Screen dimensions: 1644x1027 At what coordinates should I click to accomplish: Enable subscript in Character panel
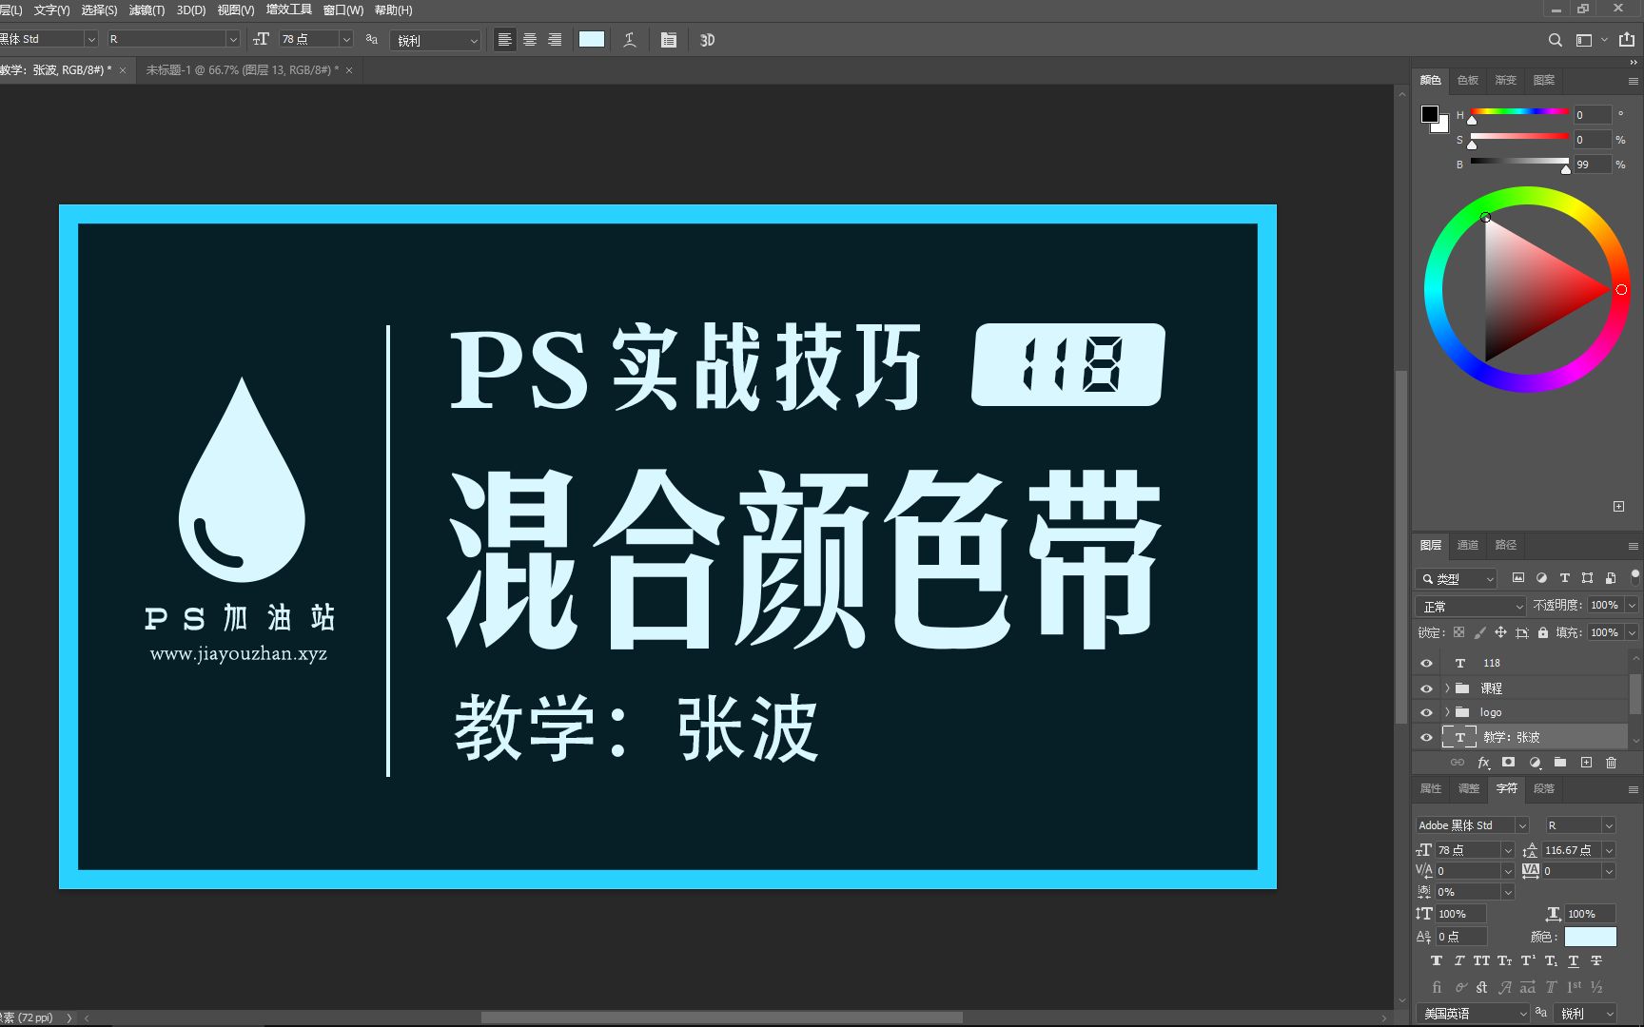pyautogui.click(x=1551, y=961)
